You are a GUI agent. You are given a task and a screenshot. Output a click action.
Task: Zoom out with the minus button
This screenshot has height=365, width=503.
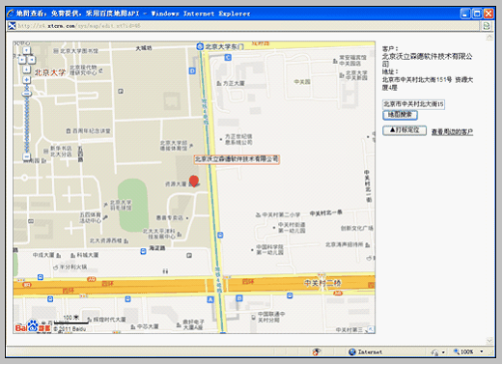click(27, 156)
